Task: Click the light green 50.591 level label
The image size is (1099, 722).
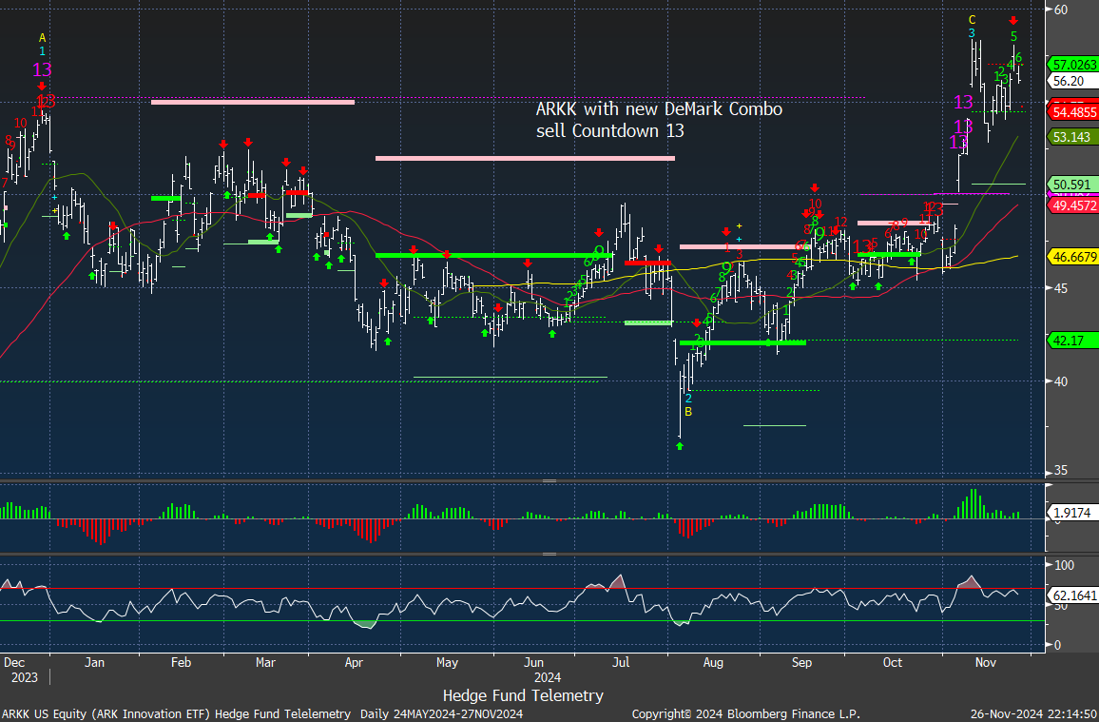Action: click(x=1070, y=185)
